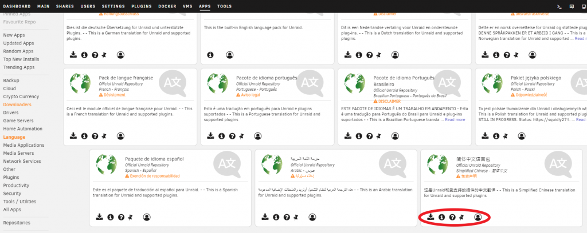This screenshot has width=587, height=233.
Task: Select Favourite Repo in sidebar
Action: tap(19, 22)
